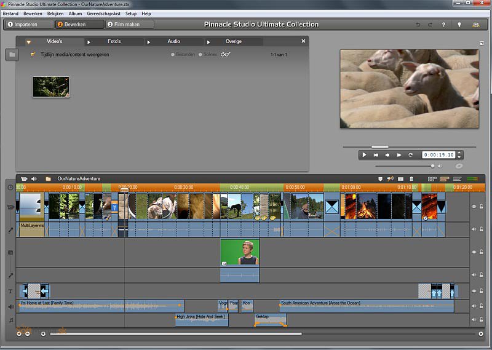Viewport: 492px width, 350px height.
Task: Click the light bulb tips icon
Action: (459, 25)
